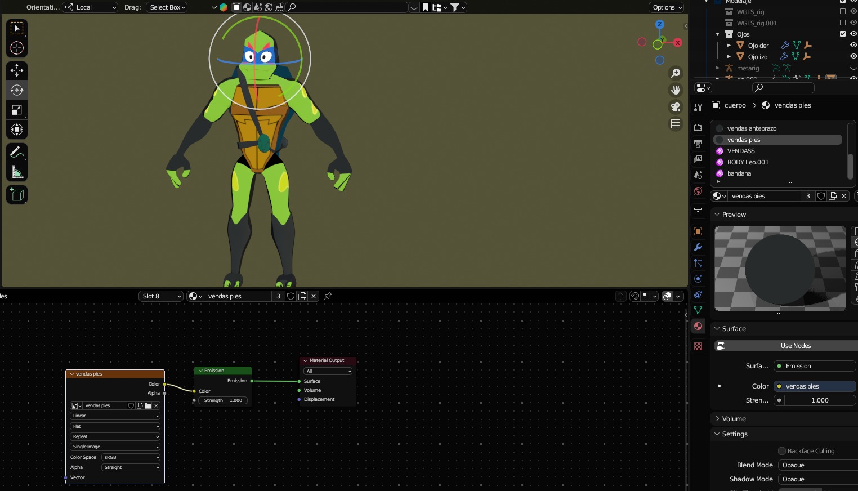The image size is (858, 491).
Task: Activate the Add Cube tool
Action: [17, 195]
